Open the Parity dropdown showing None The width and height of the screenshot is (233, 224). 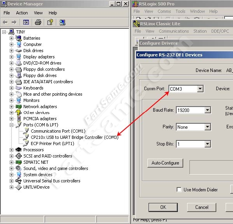[207, 127]
